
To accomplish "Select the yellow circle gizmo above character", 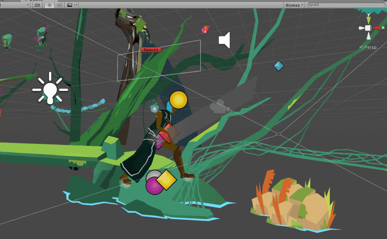I will 178,100.
